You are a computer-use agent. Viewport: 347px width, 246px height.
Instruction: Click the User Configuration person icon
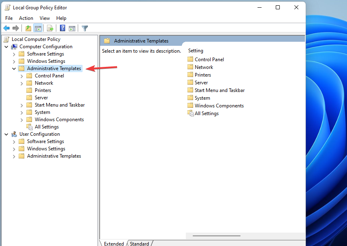[14, 134]
